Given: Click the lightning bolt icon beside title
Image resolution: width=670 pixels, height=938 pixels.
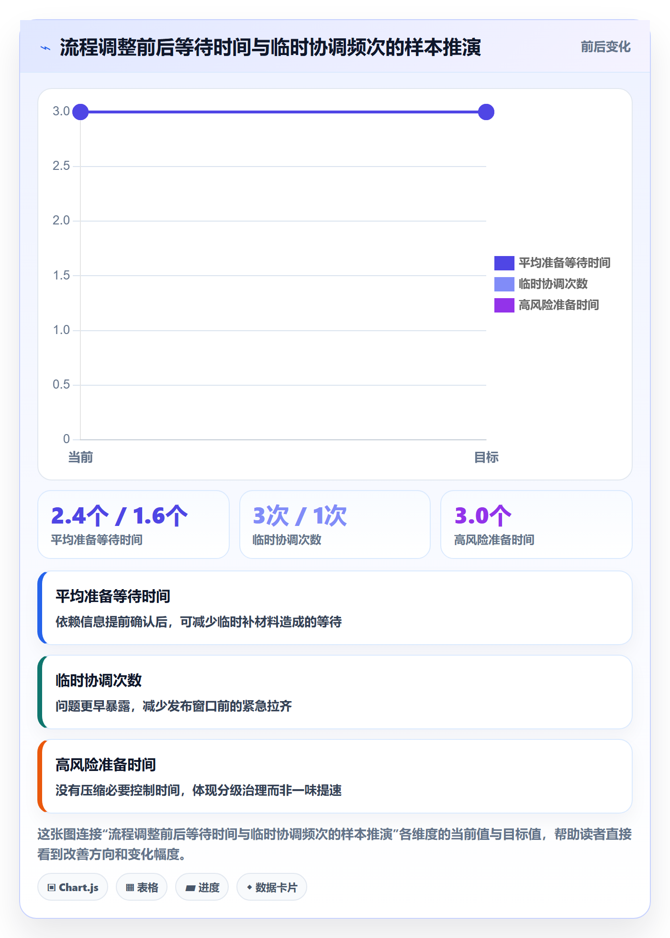Looking at the screenshot, I should (45, 48).
